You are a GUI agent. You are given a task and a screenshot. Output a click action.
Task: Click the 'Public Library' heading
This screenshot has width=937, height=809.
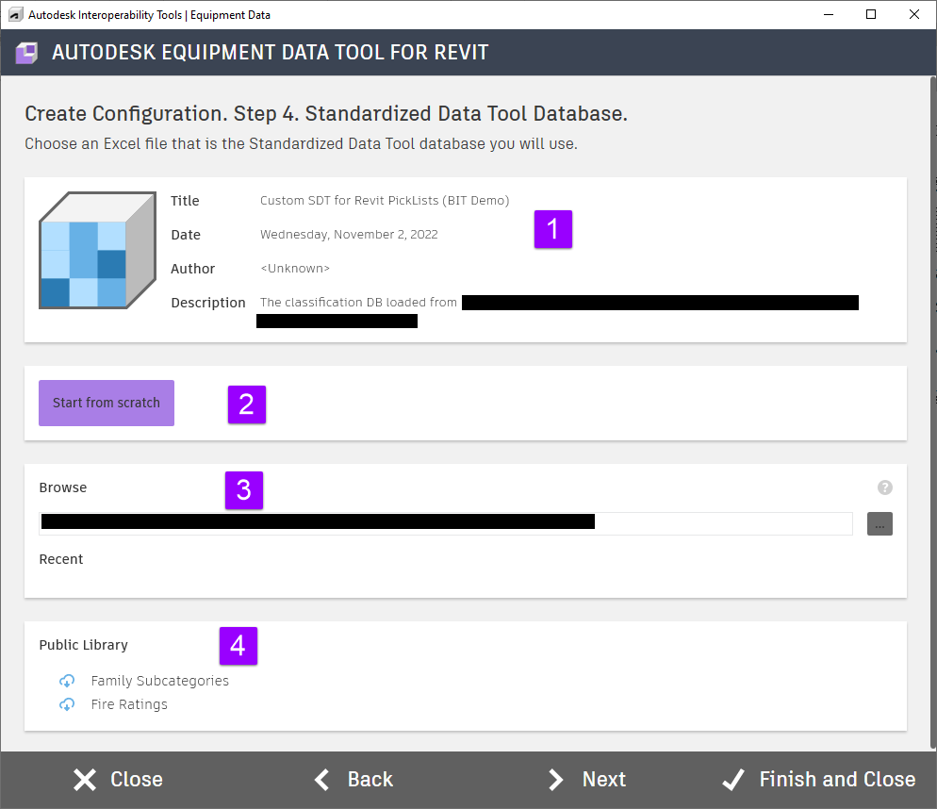(84, 645)
